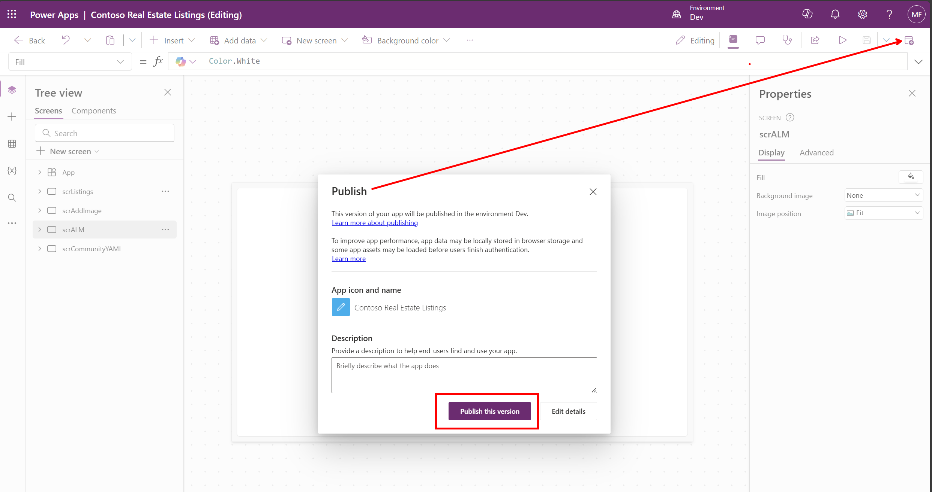Open the Variables {x} panel

pyautogui.click(x=12, y=170)
